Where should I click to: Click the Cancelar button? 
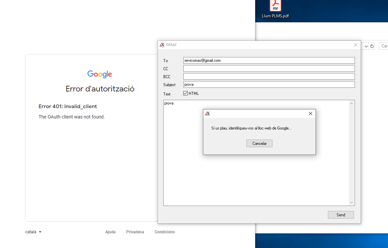click(x=259, y=144)
